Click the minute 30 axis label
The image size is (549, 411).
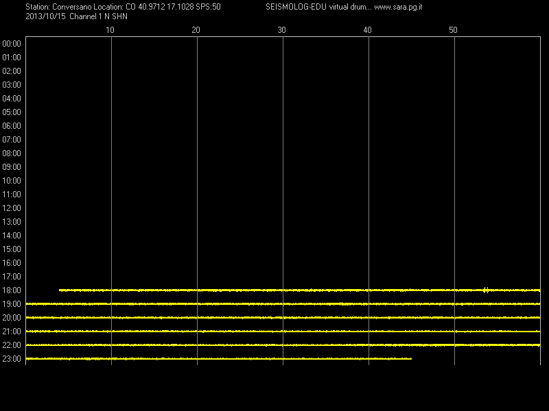pos(281,30)
